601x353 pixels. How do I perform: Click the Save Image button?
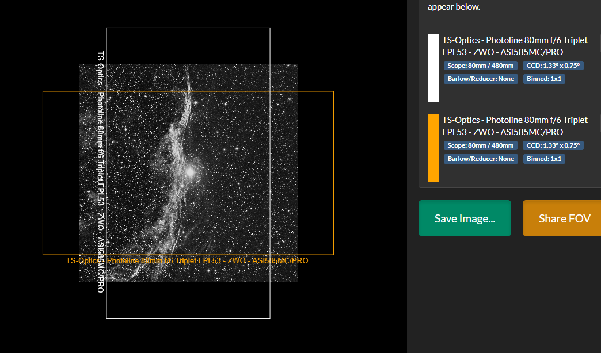tap(465, 218)
